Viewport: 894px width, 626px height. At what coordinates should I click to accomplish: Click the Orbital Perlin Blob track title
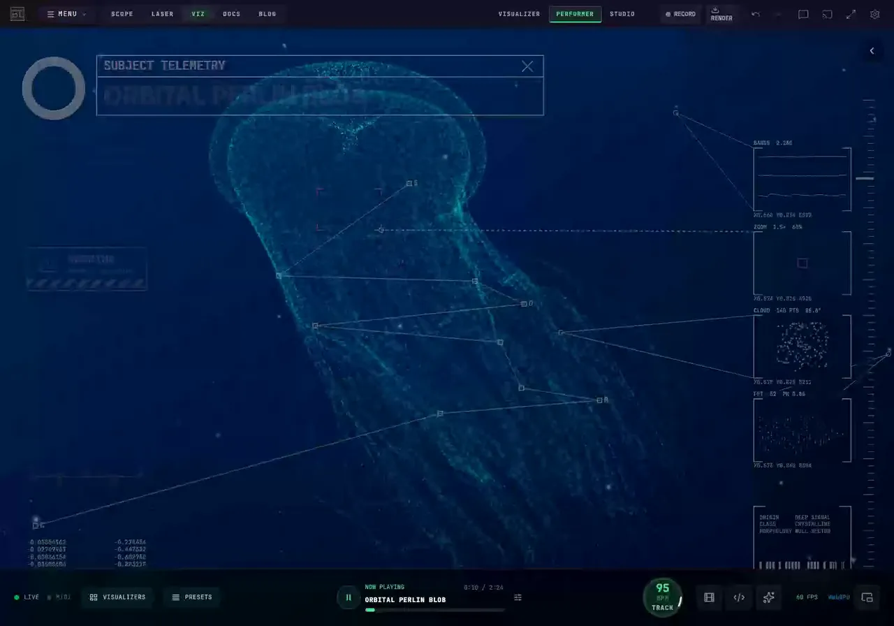click(x=405, y=600)
